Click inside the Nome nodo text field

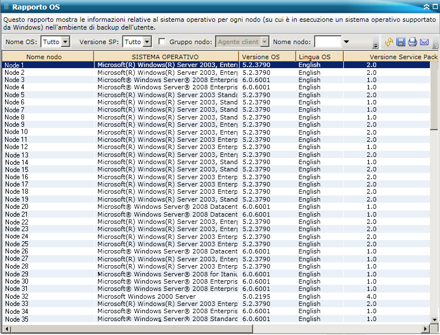327,42
